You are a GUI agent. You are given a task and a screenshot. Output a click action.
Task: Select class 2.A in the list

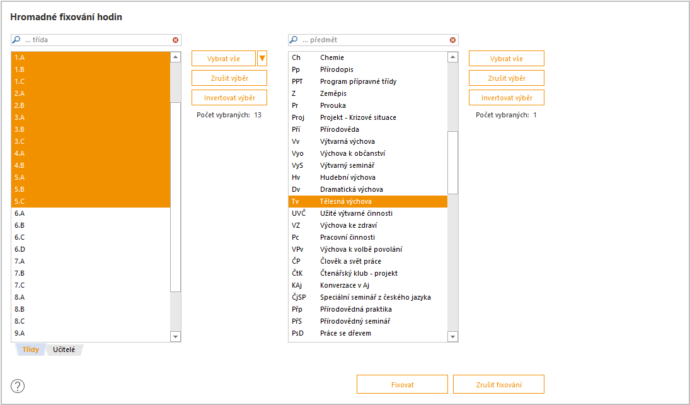(x=91, y=93)
